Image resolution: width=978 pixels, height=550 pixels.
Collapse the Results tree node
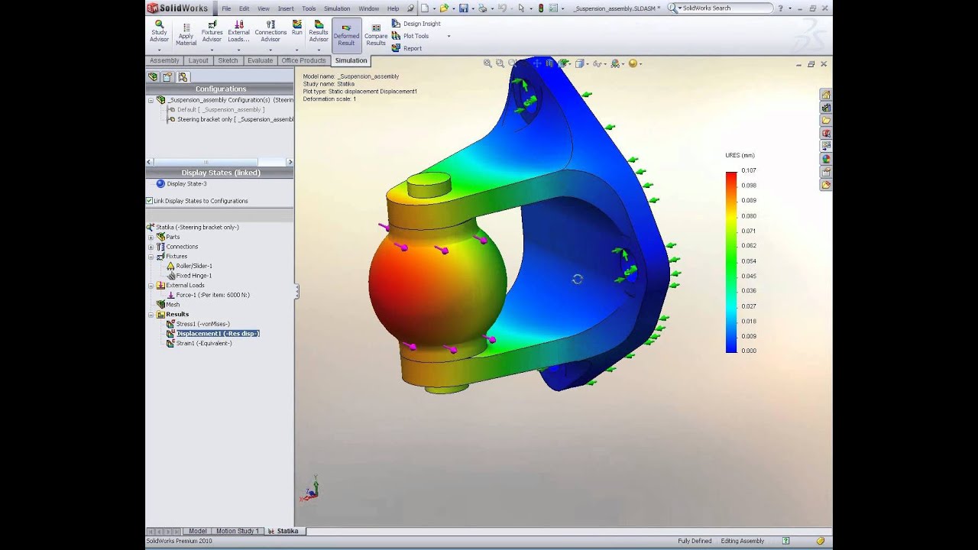[x=151, y=315]
